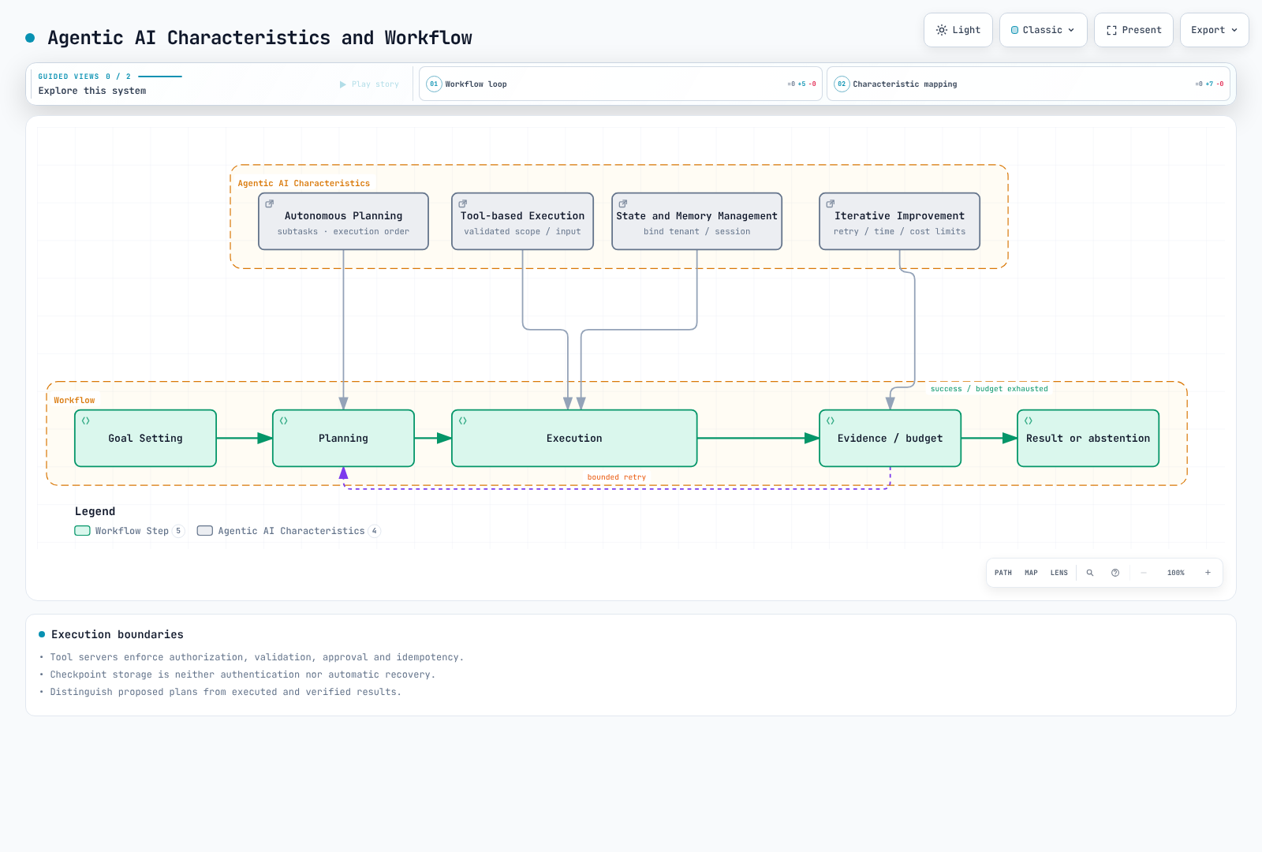This screenshot has width=1262, height=852.
Task: Click code icon on Evidence / budget node
Action: pyautogui.click(x=830, y=420)
